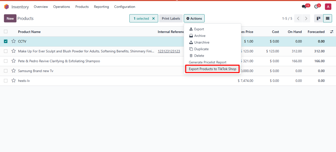Choose Export Products to TikTok Shop

[x=212, y=69]
